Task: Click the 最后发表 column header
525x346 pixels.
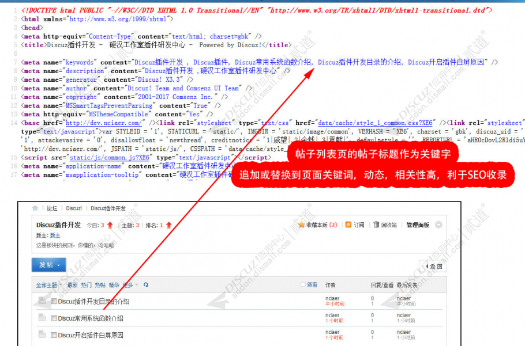Action: point(407,285)
